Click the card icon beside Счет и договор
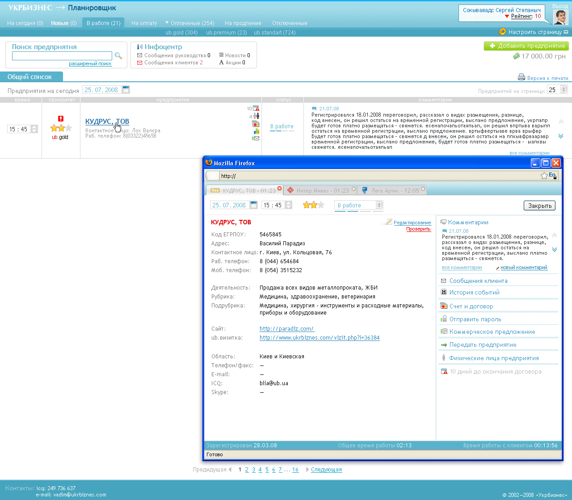This screenshot has width=572, height=500. pos(444,306)
